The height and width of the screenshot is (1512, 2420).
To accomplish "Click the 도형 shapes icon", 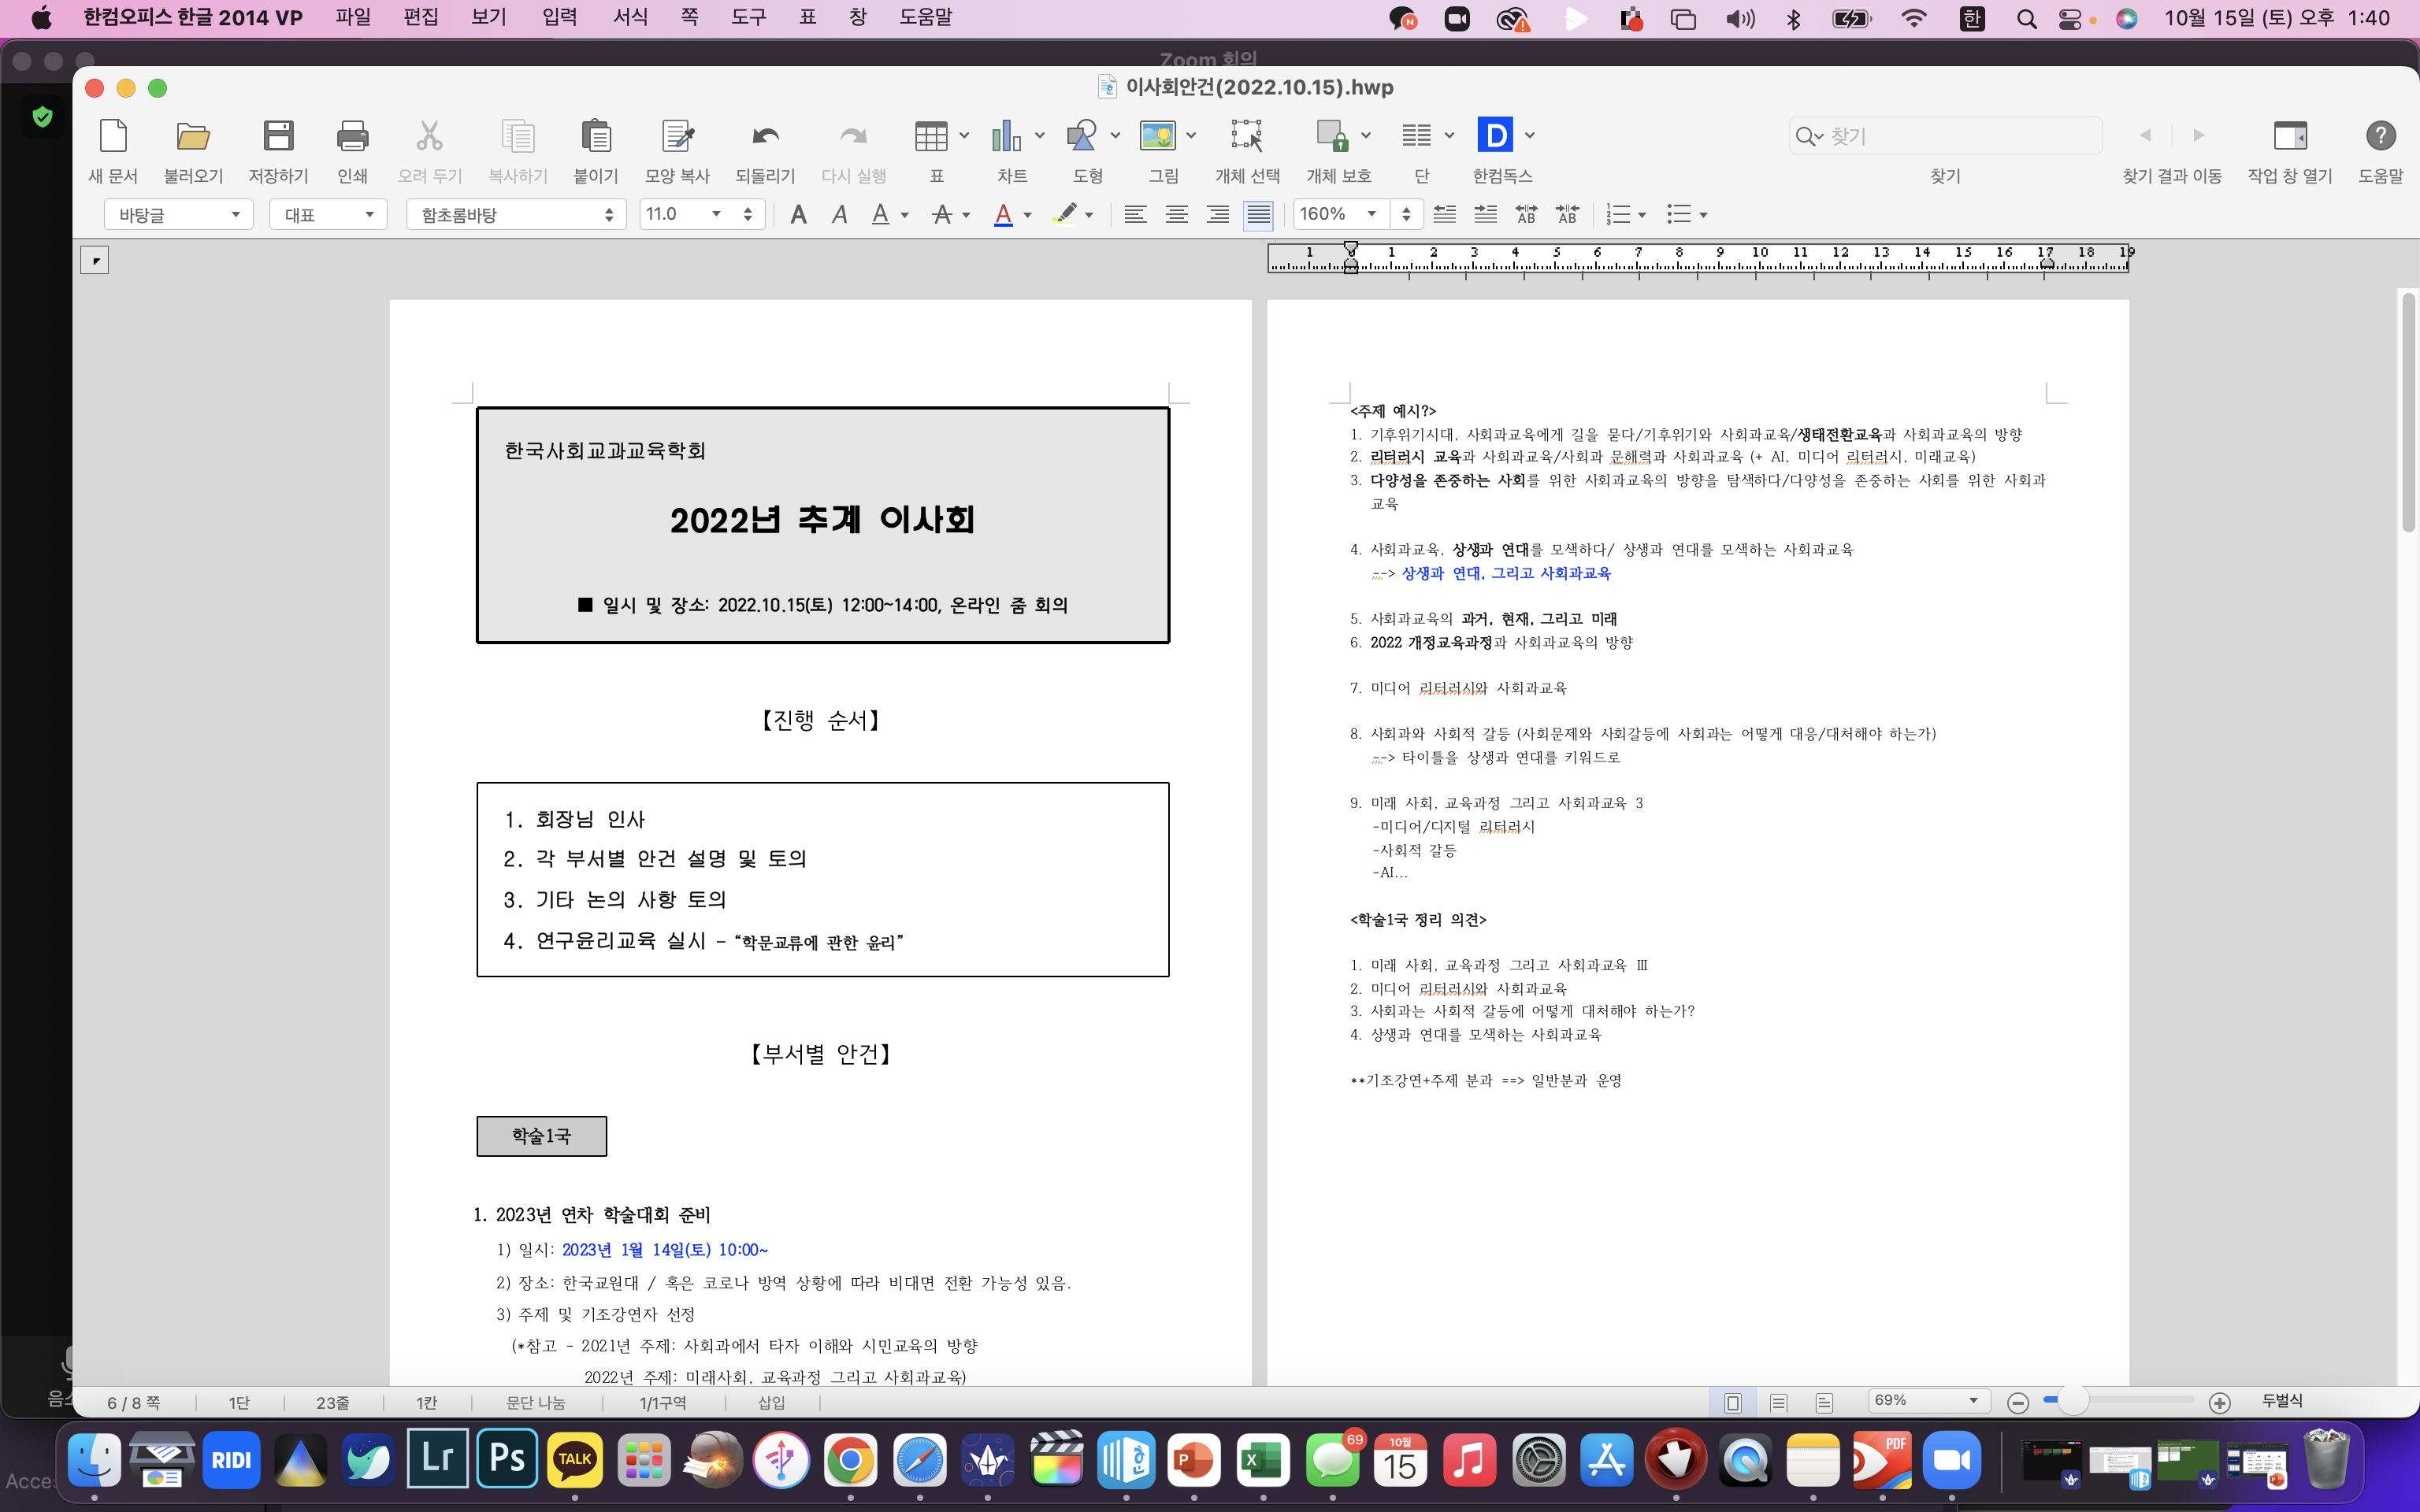I will [1081, 135].
